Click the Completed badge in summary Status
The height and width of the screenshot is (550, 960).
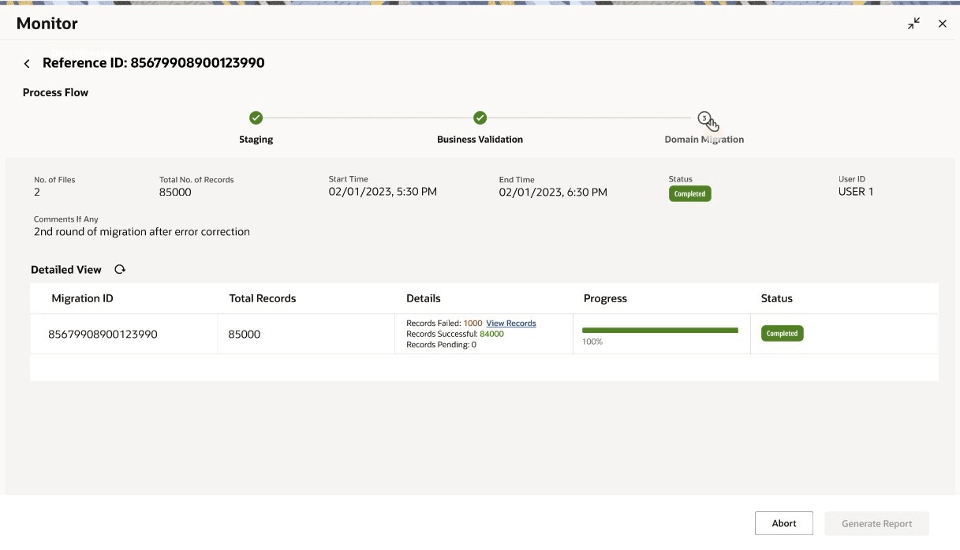[690, 194]
